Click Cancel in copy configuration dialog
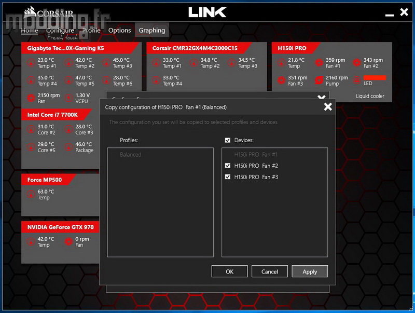The image size is (415, 313). click(x=270, y=271)
